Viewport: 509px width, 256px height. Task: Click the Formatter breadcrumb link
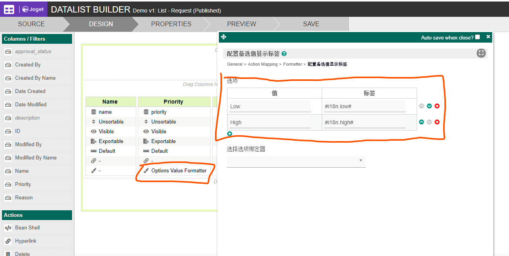[x=292, y=64]
